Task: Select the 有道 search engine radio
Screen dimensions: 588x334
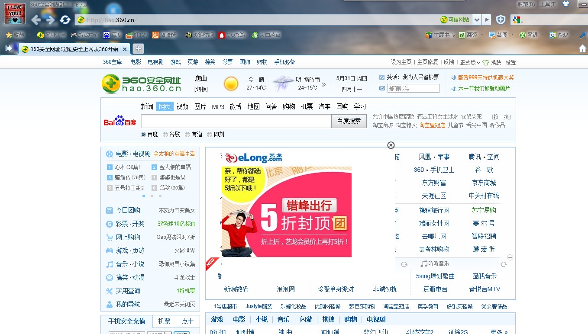Action: click(x=187, y=135)
